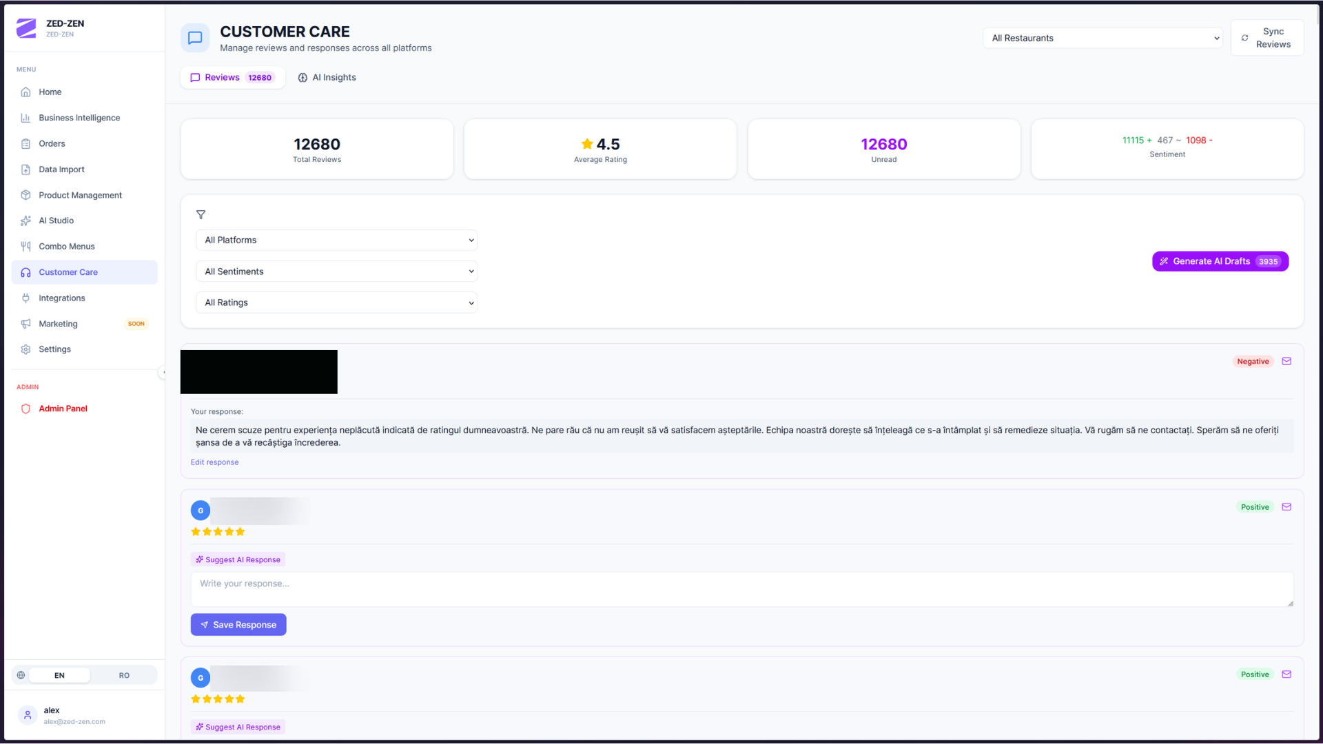
Task: Click the bottom Suggest AI Response button
Action: click(x=238, y=727)
